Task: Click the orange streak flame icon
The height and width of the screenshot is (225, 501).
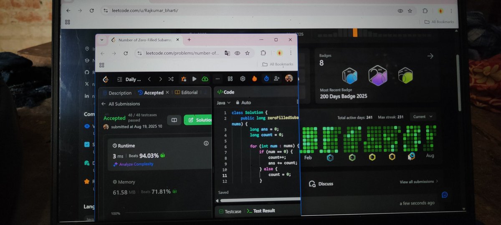Action: tap(255, 78)
